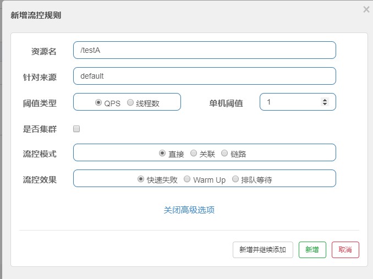Viewport: 373px width, 279px height.
Task: Close the 新增流控规则 dialog with X
Action: click(x=366, y=9)
